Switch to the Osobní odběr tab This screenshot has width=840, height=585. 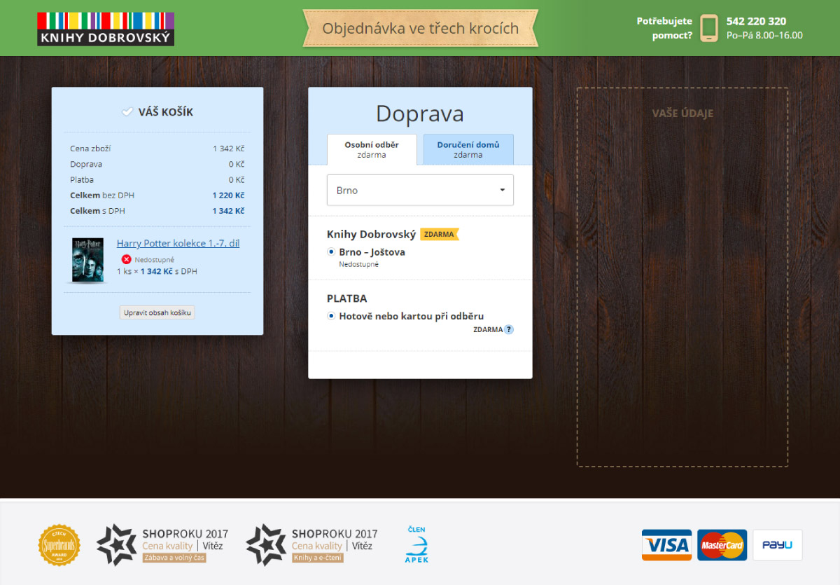point(372,149)
